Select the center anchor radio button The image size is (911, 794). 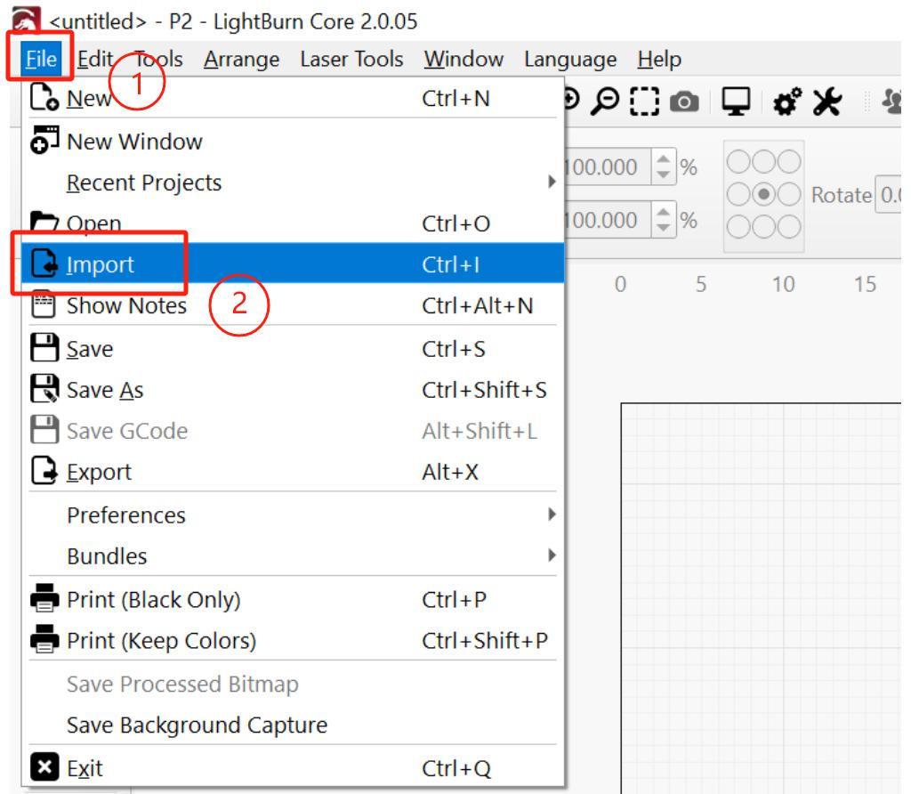(x=764, y=194)
